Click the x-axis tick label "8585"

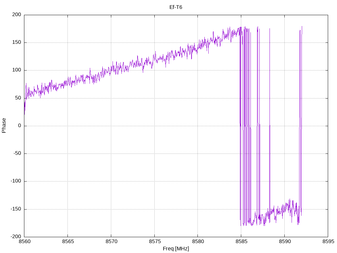(x=242, y=241)
